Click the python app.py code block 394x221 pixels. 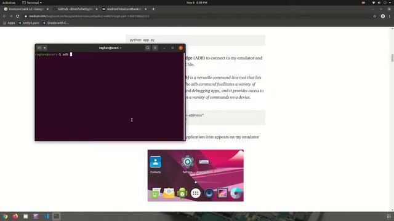click(x=195, y=40)
